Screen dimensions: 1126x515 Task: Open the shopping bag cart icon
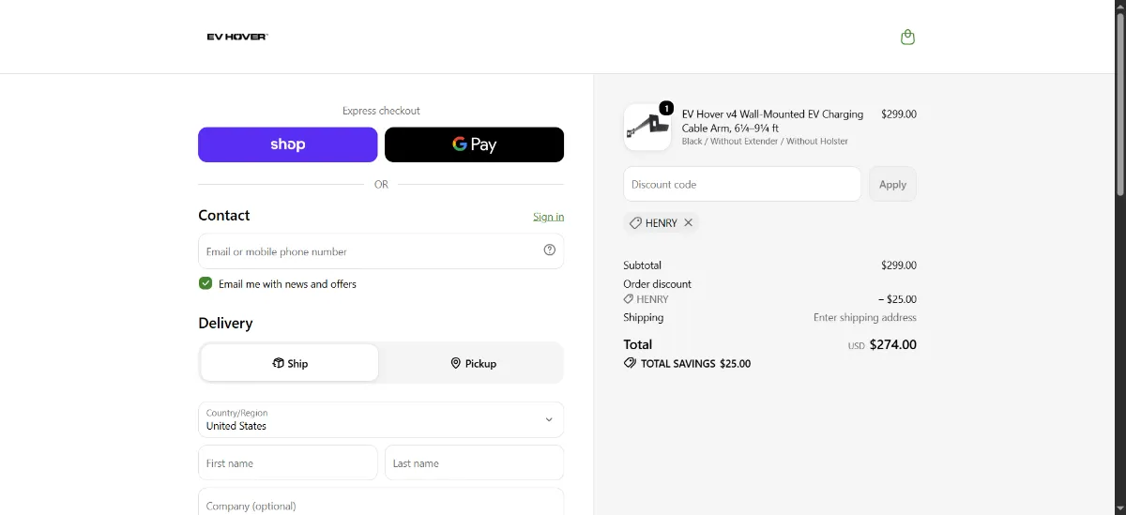907,37
